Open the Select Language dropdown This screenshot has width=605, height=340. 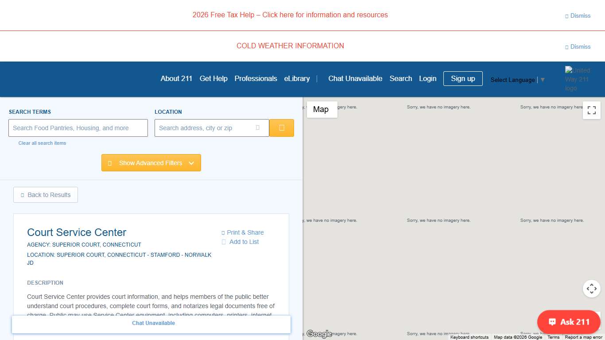coord(517,80)
